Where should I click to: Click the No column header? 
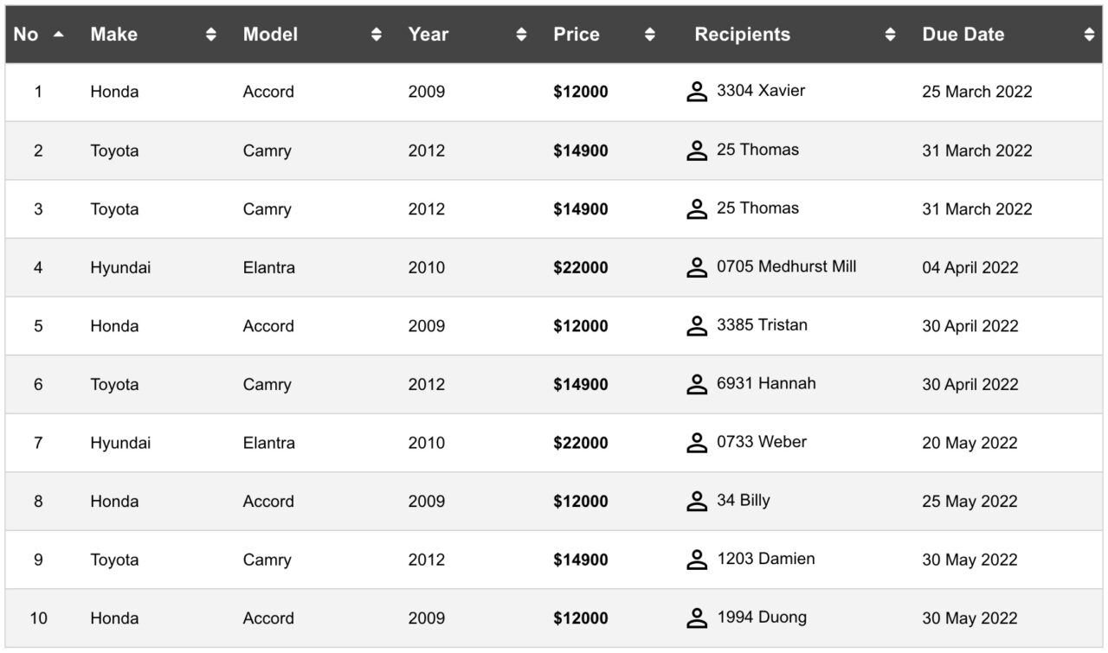[38, 35]
